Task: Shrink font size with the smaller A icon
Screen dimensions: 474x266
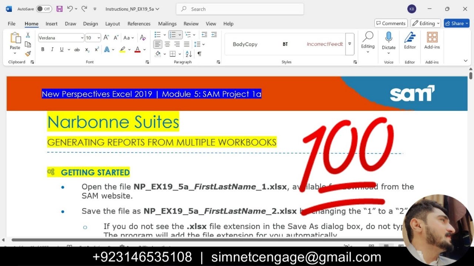Action: click(116, 38)
